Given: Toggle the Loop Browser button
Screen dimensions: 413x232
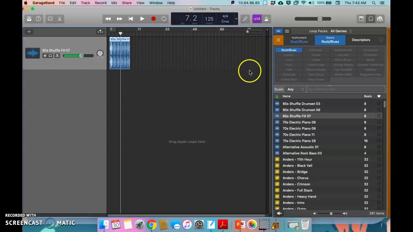Looking at the screenshot, I should click(x=371, y=19).
